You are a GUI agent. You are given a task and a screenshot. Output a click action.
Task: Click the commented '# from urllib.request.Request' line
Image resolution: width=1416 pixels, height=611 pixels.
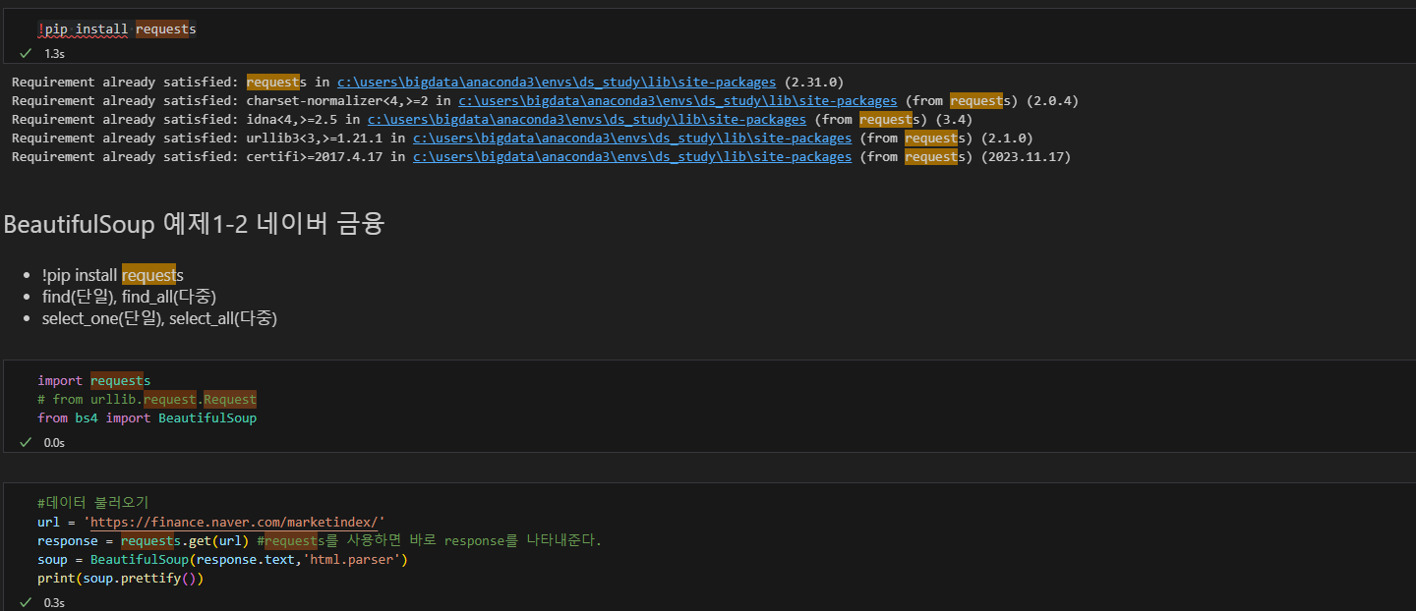[x=147, y=399]
